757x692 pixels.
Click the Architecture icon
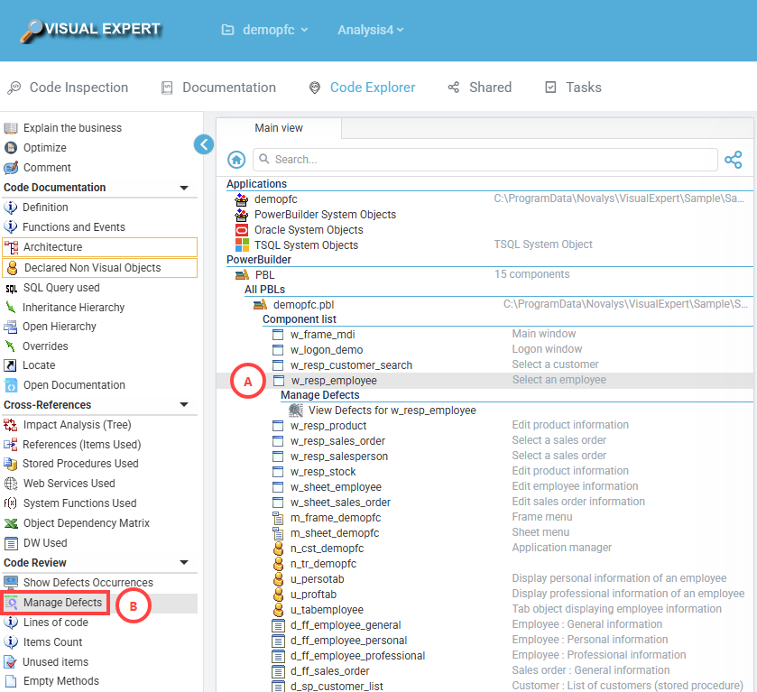11,247
